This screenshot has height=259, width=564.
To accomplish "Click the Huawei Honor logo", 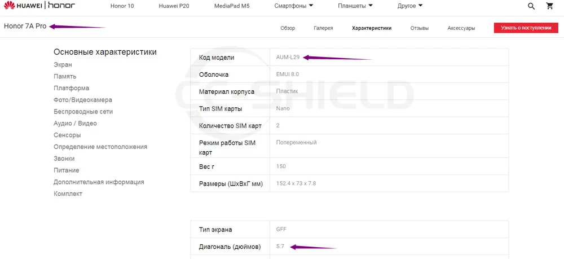I will pos(40,6).
